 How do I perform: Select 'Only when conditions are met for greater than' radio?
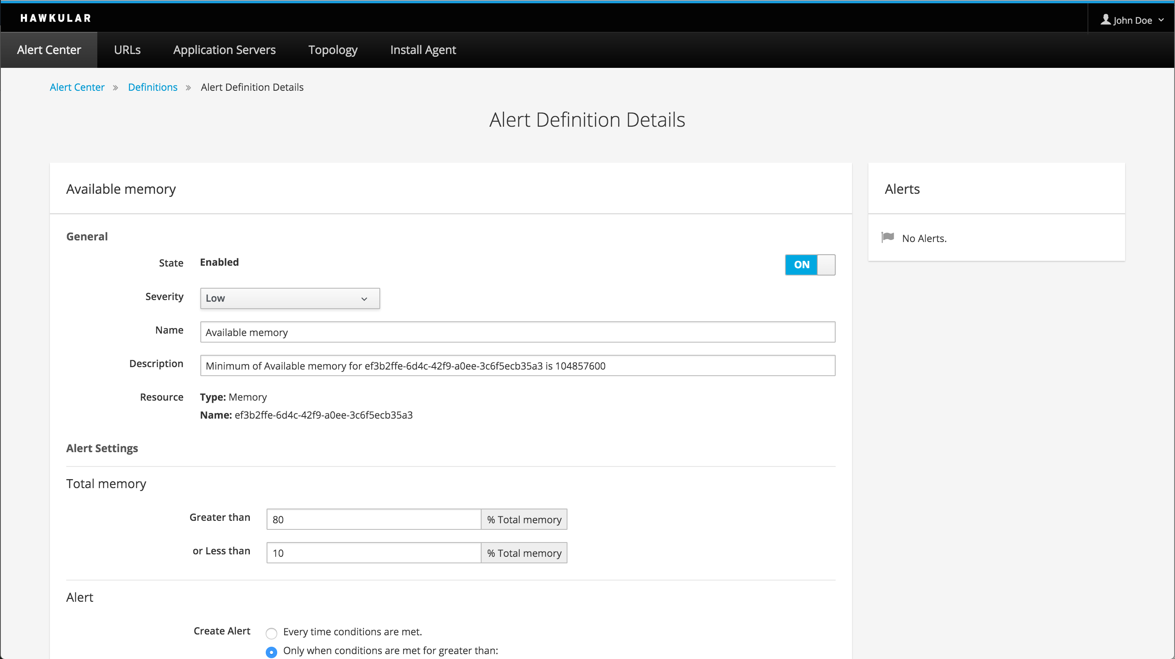[271, 652]
